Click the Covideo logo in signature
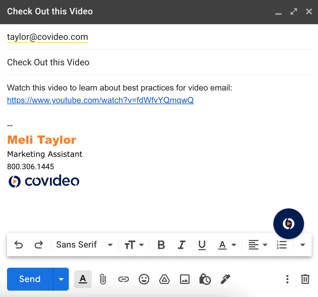This screenshot has height=297, width=318. click(x=44, y=181)
